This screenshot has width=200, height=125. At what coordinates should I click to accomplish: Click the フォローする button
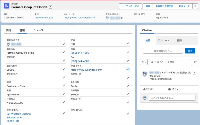pos(130,6)
